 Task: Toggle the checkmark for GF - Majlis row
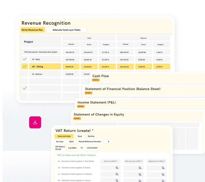[25, 59]
